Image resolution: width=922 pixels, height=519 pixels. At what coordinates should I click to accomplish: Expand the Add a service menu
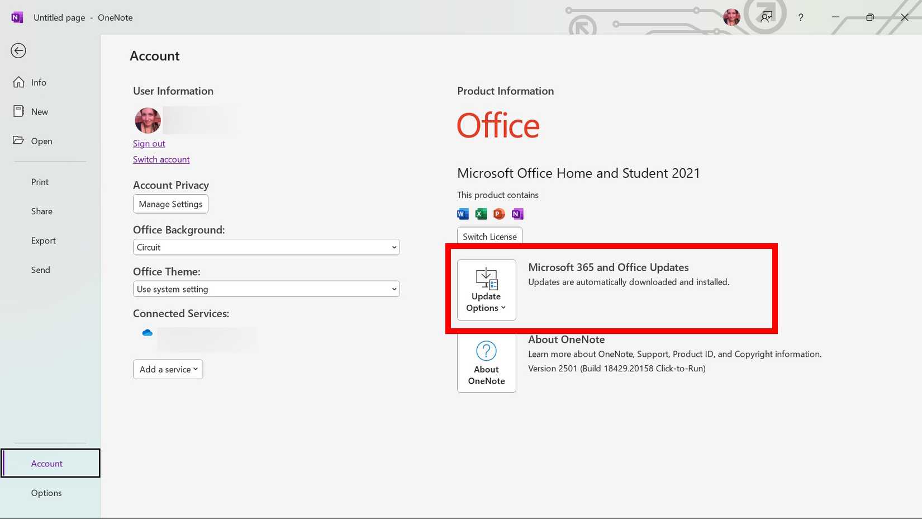coord(168,369)
